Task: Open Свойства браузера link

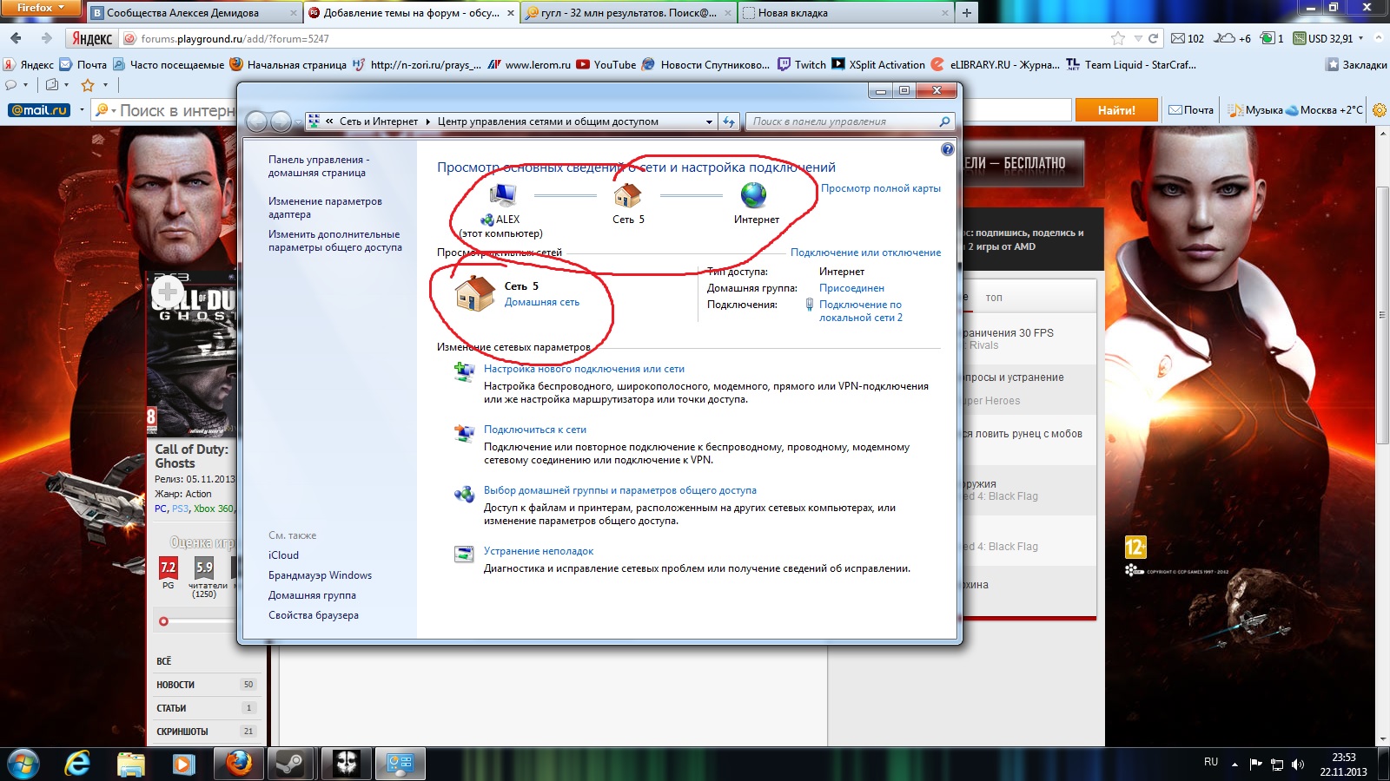Action: point(314,615)
